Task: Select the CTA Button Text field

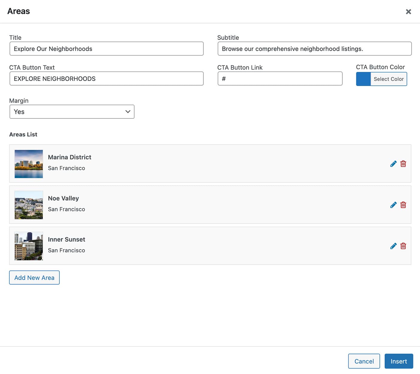Action: coord(106,79)
